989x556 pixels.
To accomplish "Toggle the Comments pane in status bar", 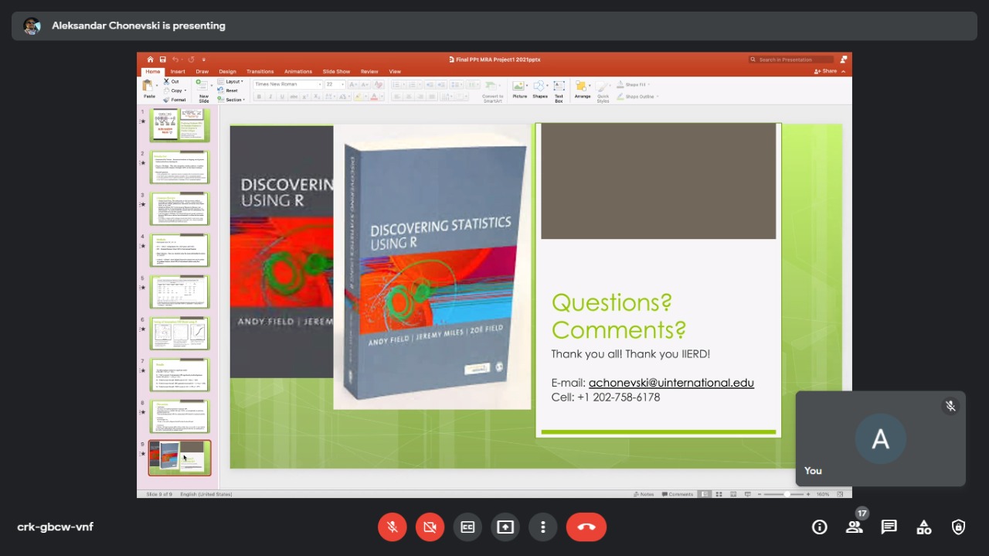I will click(678, 494).
